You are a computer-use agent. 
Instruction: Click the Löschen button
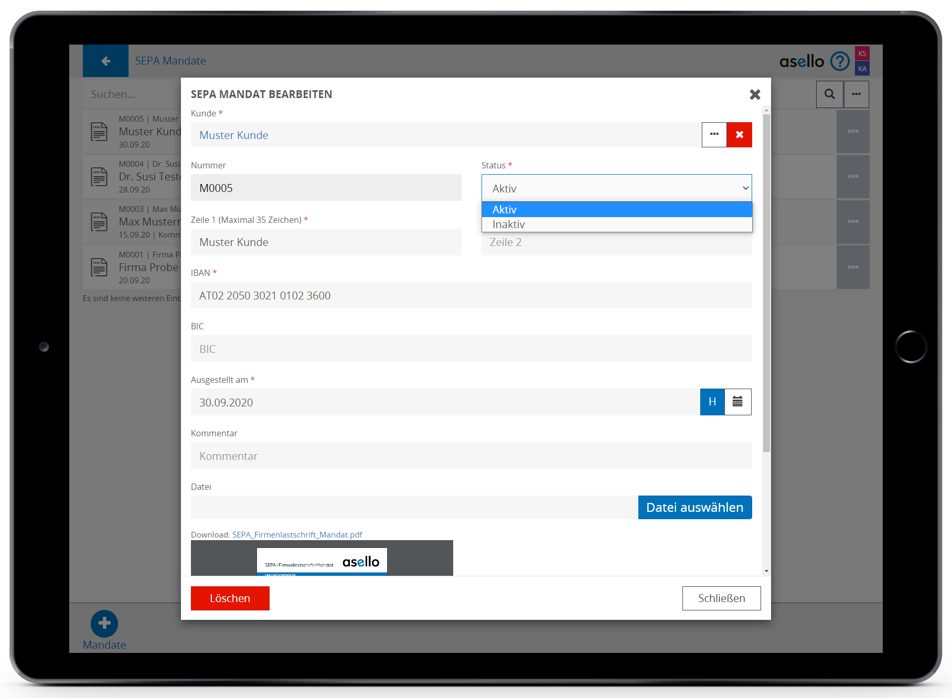click(230, 598)
